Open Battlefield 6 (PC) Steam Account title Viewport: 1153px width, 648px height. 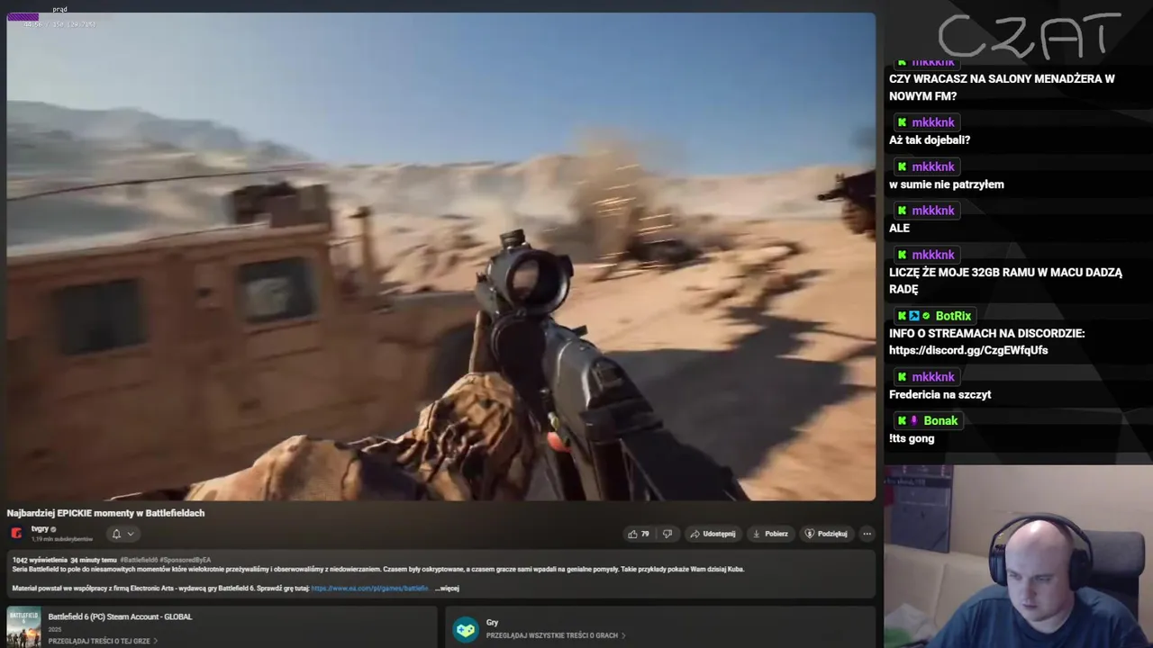120,616
